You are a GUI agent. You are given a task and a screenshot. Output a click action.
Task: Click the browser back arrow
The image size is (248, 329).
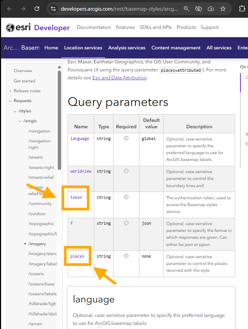coord(9,9)
